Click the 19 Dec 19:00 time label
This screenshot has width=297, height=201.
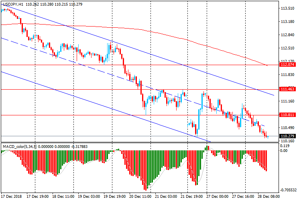point(114,196)
